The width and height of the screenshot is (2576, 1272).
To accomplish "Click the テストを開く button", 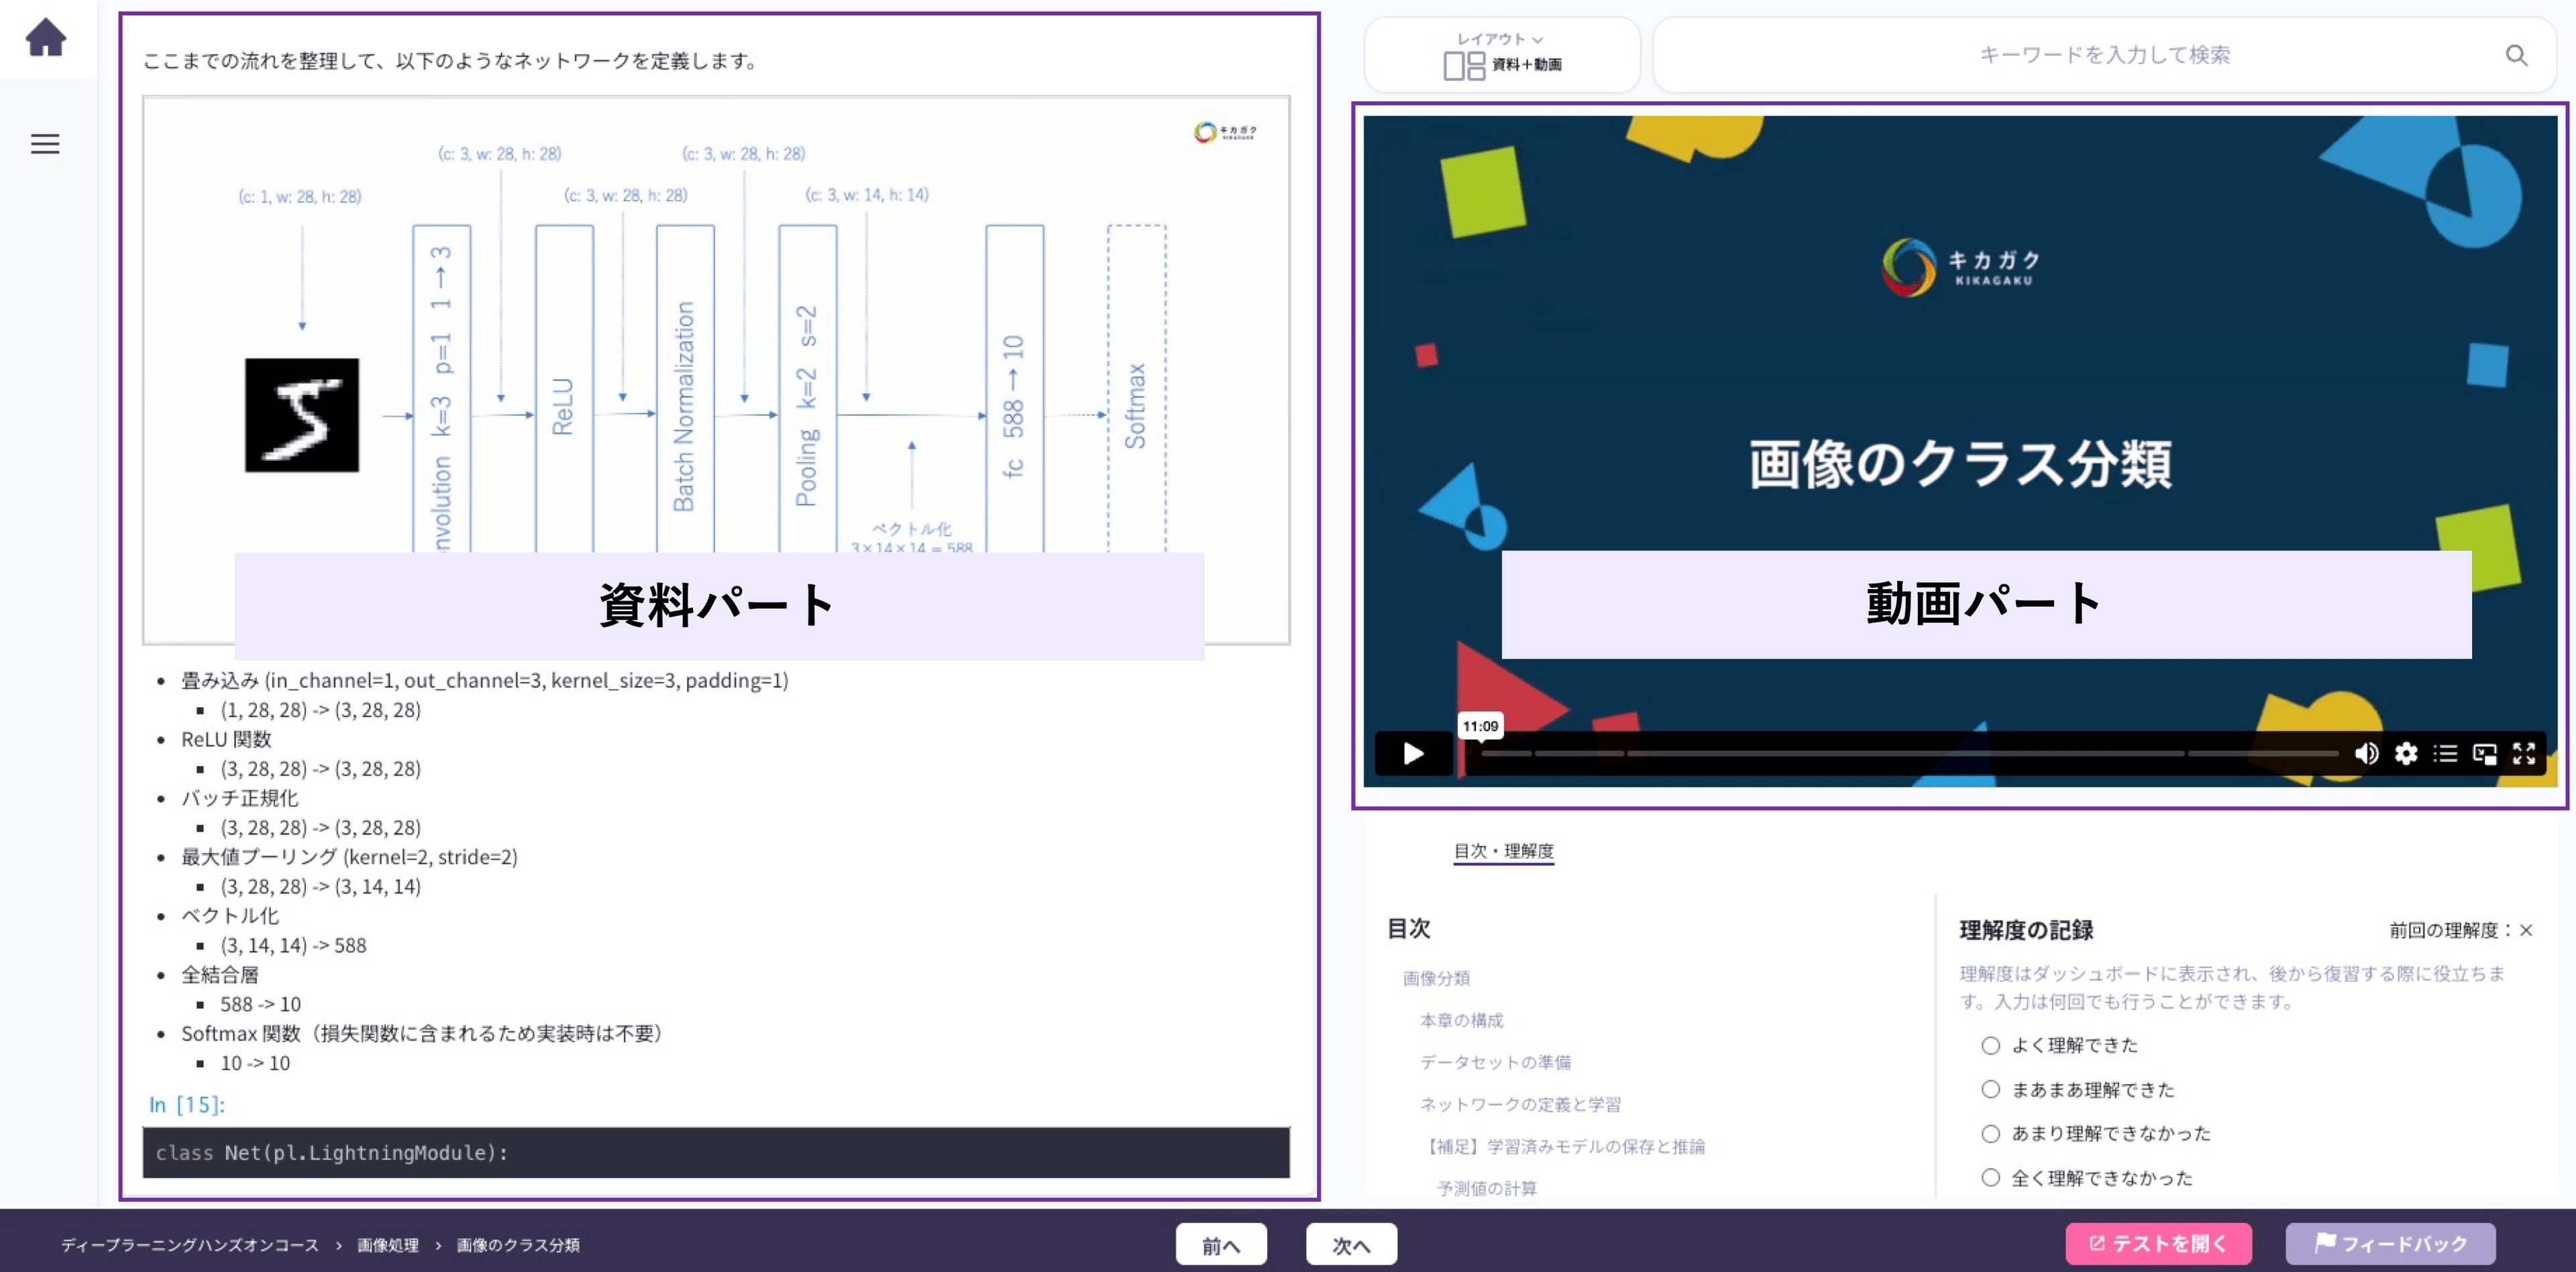I will 2158,1244.
